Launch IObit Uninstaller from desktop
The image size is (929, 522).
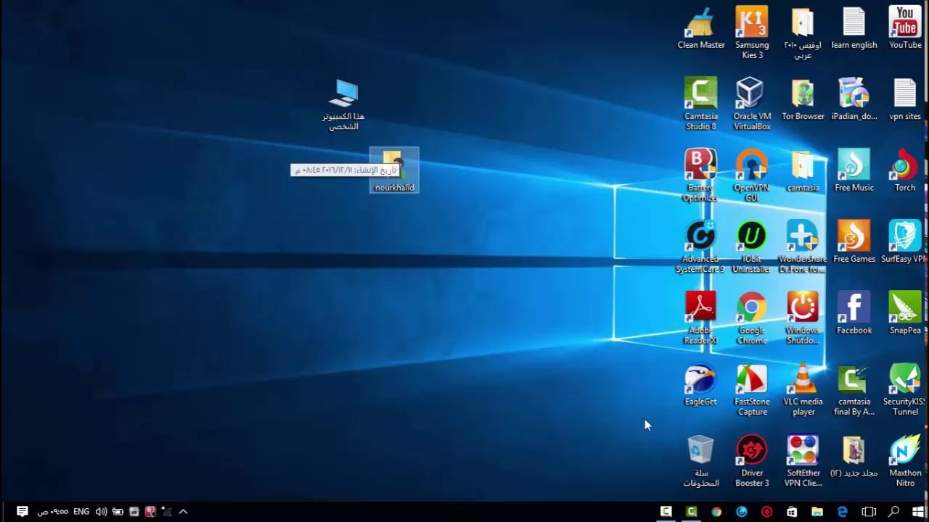pos(752,246)
